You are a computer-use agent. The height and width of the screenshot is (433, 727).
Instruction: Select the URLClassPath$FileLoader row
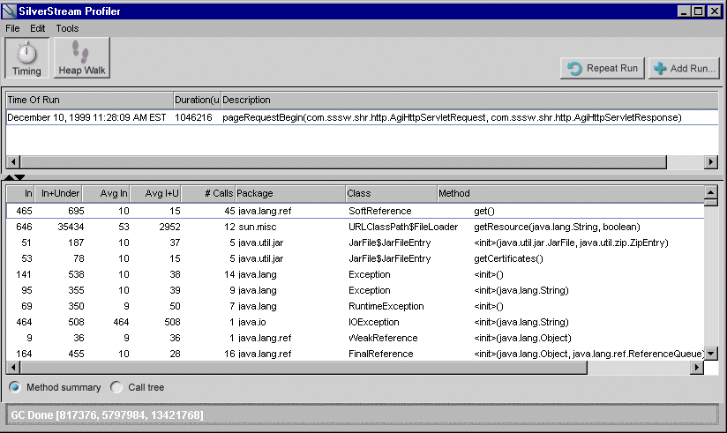pos(356,227)
